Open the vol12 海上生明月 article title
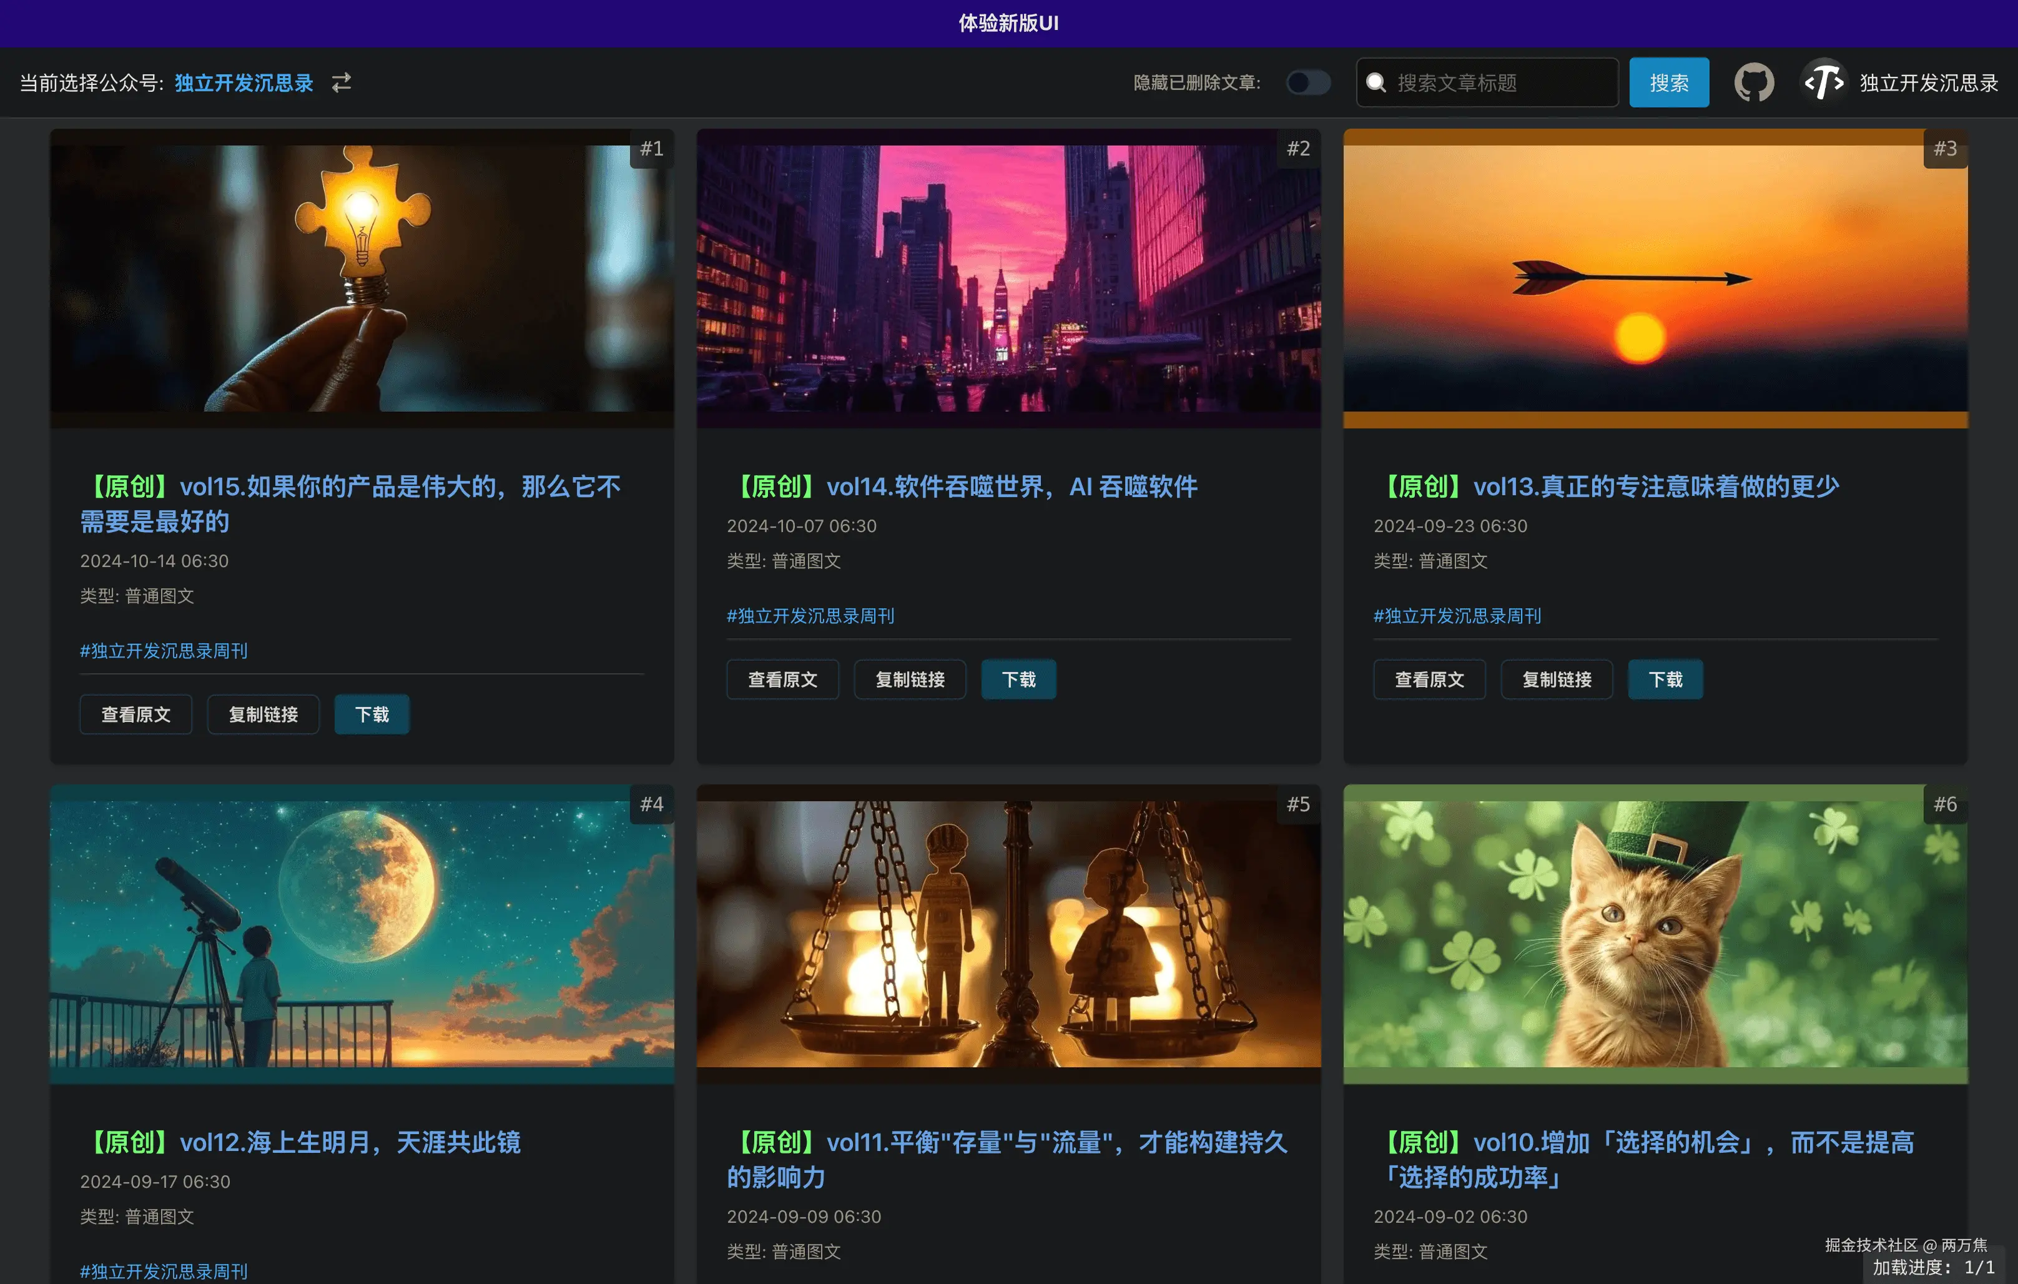The image size is (2018, 1284). click(300, 1142)
